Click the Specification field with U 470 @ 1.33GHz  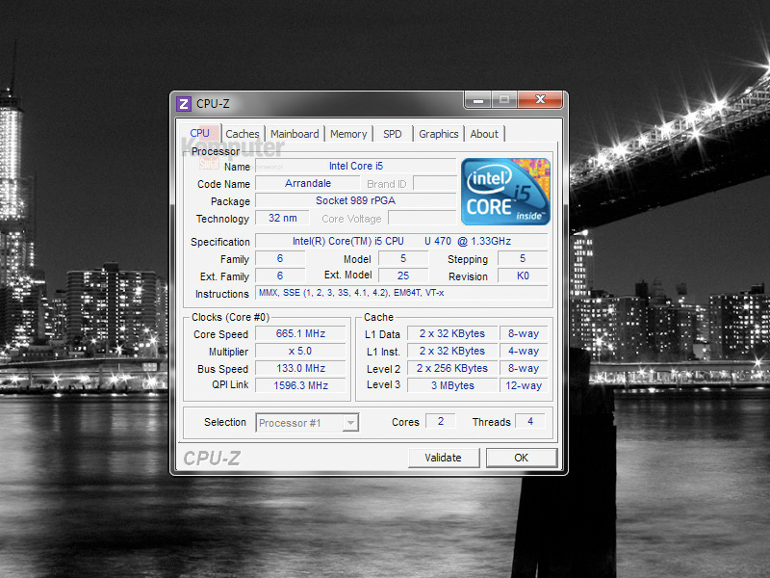[401, 242]
